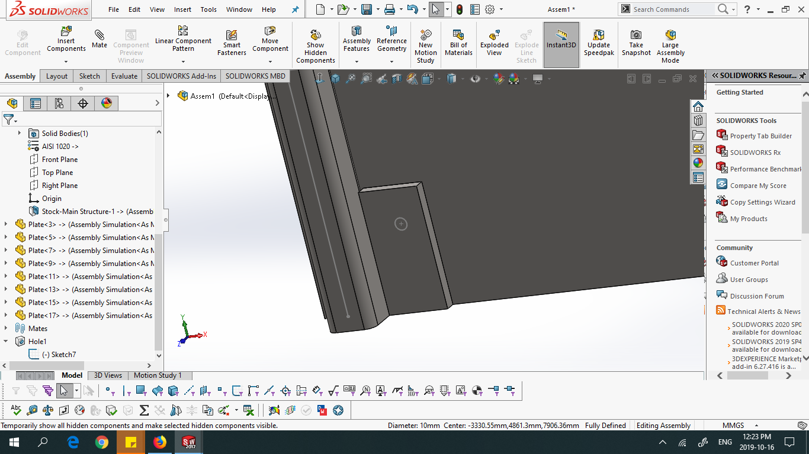
Task: Click the Home icon in task pane
Action: click(x=698, y=106)
